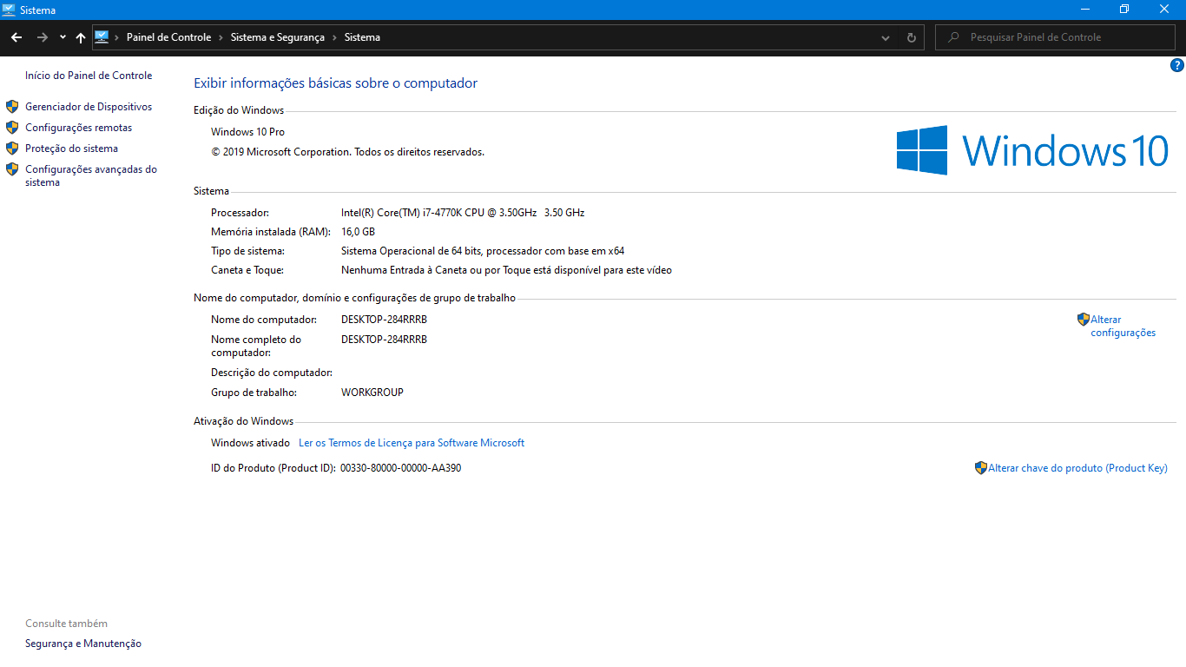This screenshot has width=1186, height=667.
Task: Click the Windows ativado status text
Action: (x=250, y=443)
